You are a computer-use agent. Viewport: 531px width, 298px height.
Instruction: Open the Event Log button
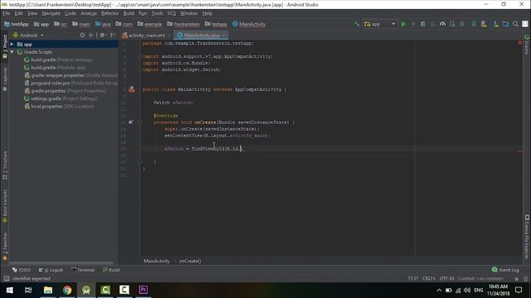(505, 270)
